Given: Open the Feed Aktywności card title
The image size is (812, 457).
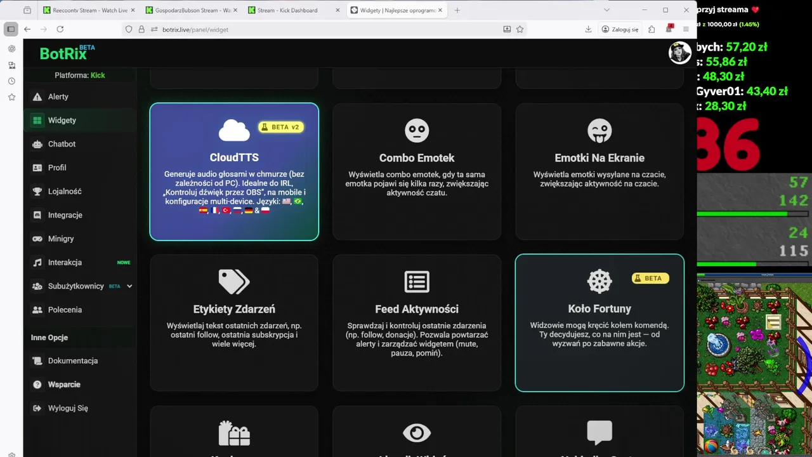Looking at the screenshot, I should coord(417,308).
